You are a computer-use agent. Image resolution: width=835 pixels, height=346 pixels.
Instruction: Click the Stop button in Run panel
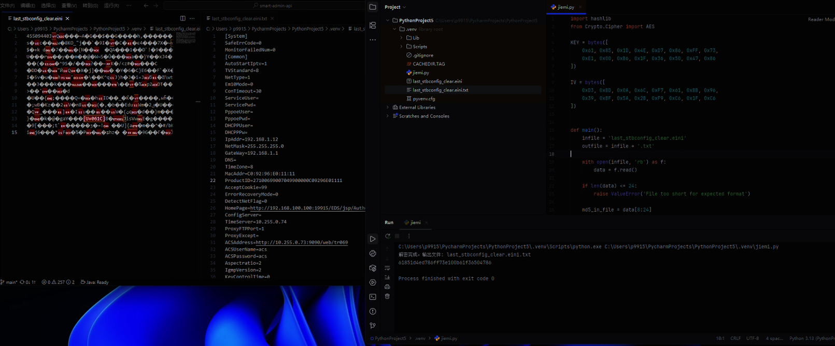coord(398,236)
